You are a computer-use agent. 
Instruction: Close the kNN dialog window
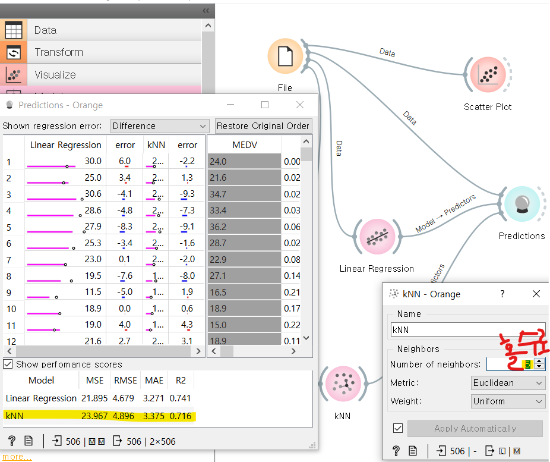pyautogui.click(x=536, y=294)
